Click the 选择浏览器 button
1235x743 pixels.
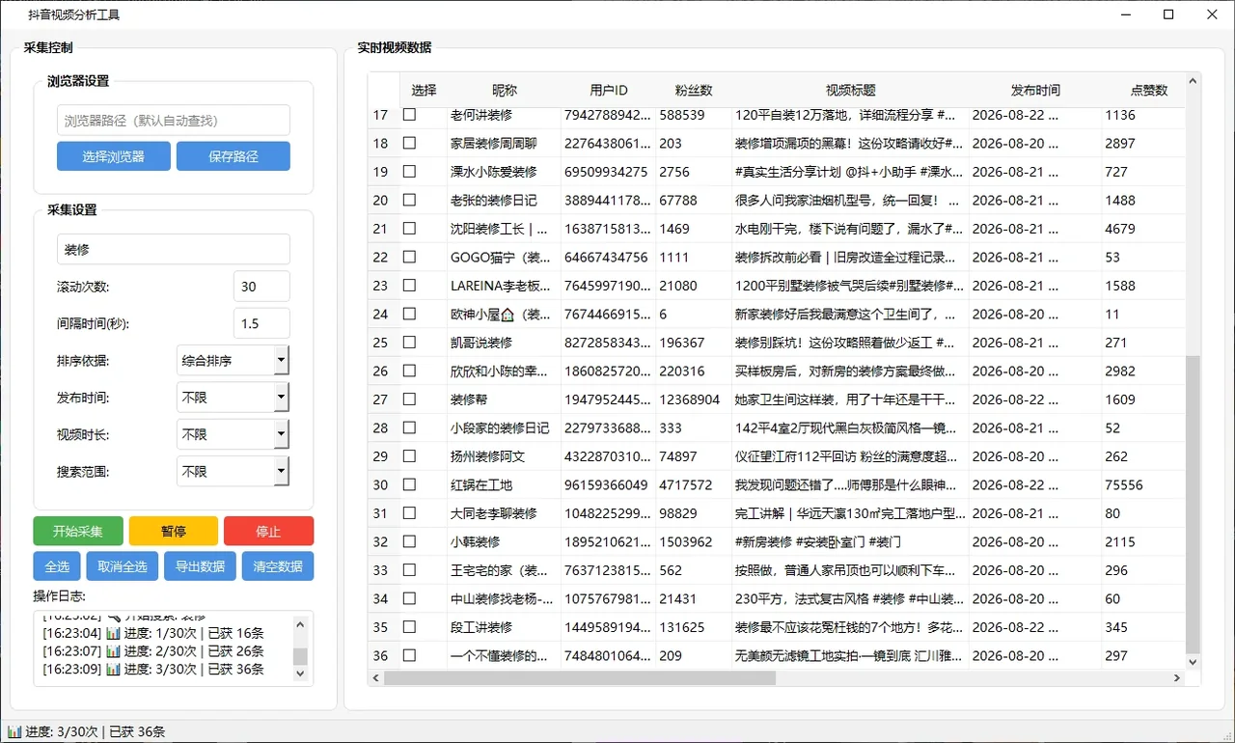tap(114, 156)
